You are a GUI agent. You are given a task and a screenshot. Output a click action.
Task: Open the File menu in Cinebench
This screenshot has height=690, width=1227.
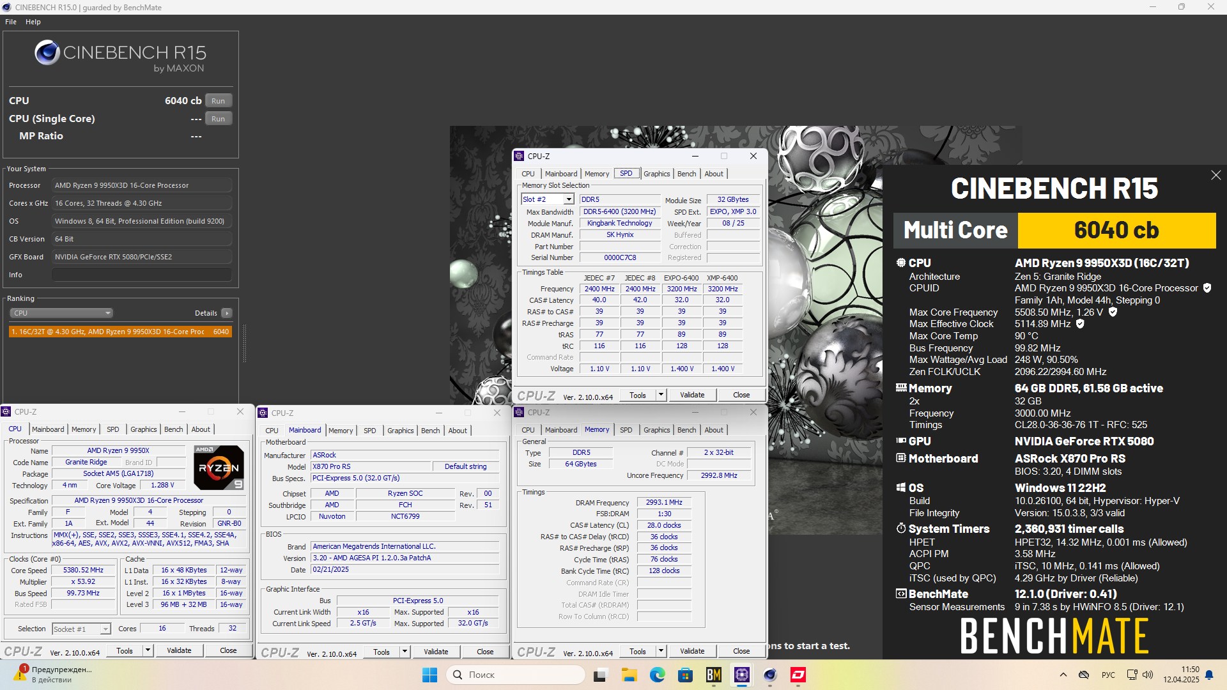click(11, 22)
